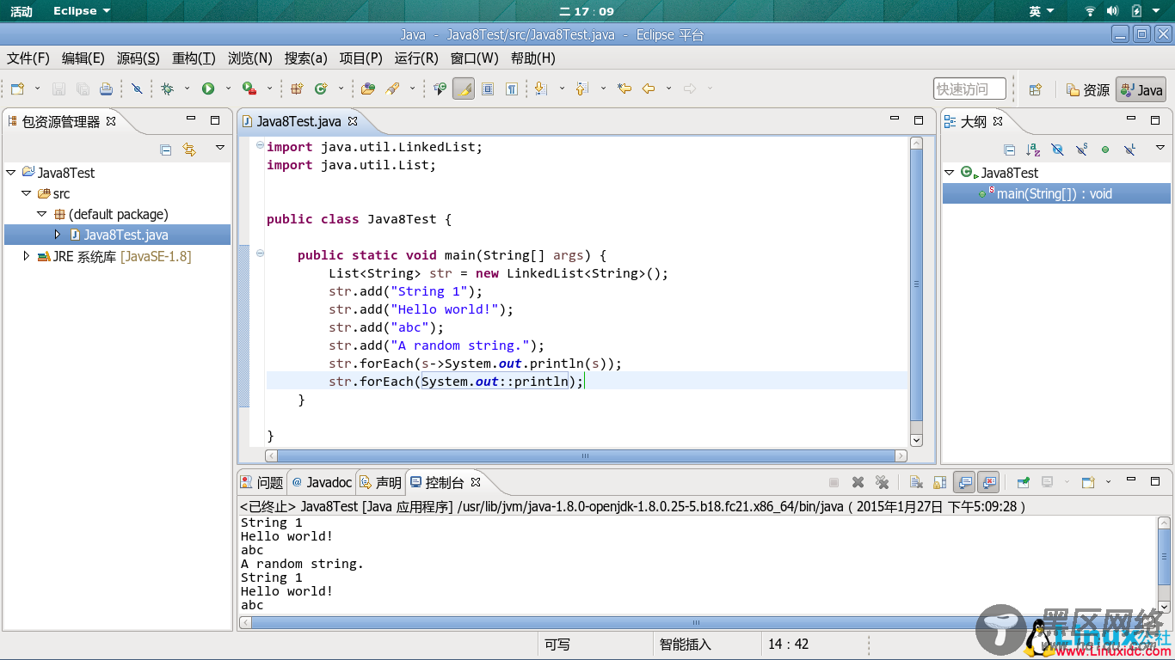Open the Debug button dropdown arrow

click(187, 89)
